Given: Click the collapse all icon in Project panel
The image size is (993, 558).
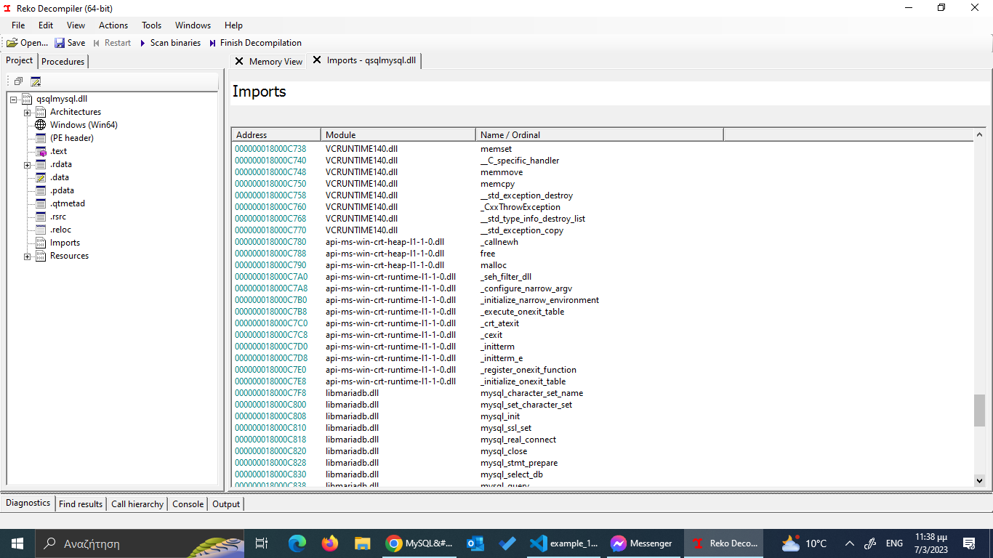Looking at the screenshot, I should pyautogui.click(x=18, y=81).
